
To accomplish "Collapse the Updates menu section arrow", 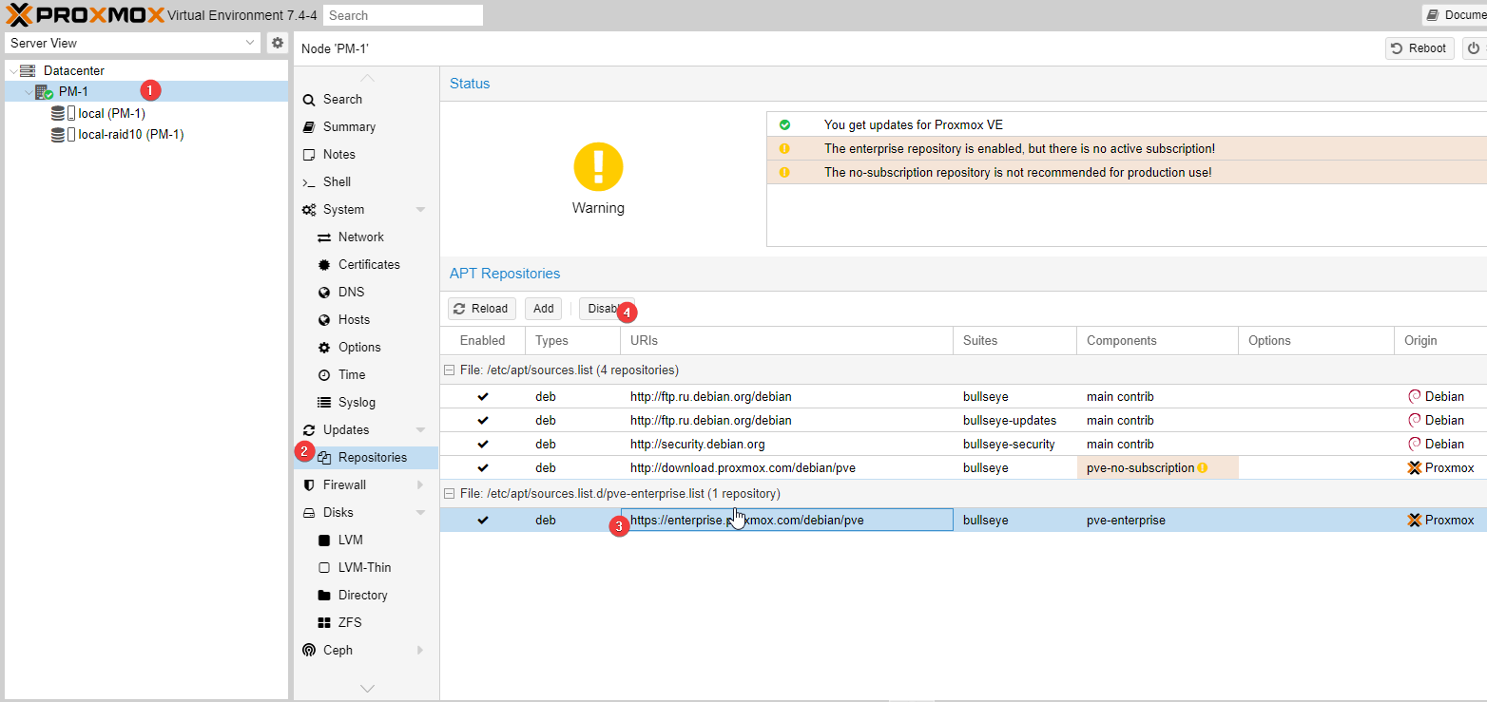I will pyautogui.click(x=420, y=430).
